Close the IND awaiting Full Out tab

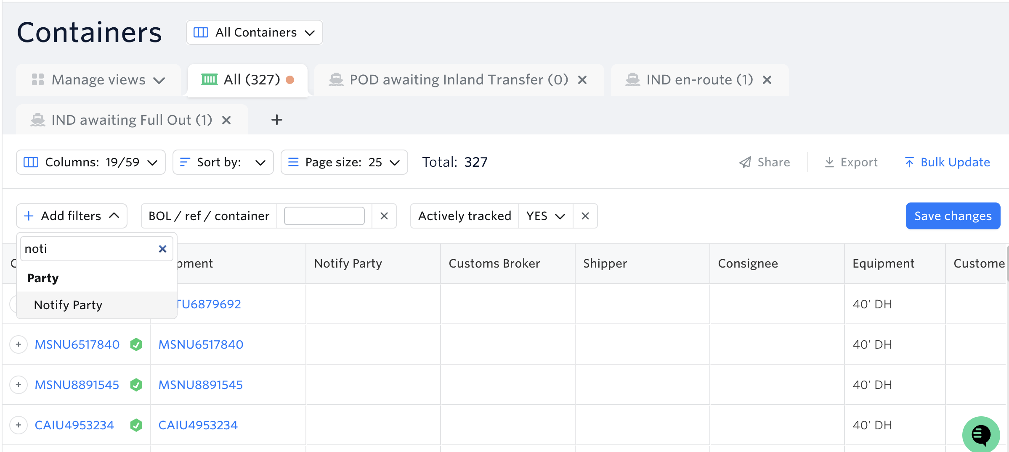(226, 120)
